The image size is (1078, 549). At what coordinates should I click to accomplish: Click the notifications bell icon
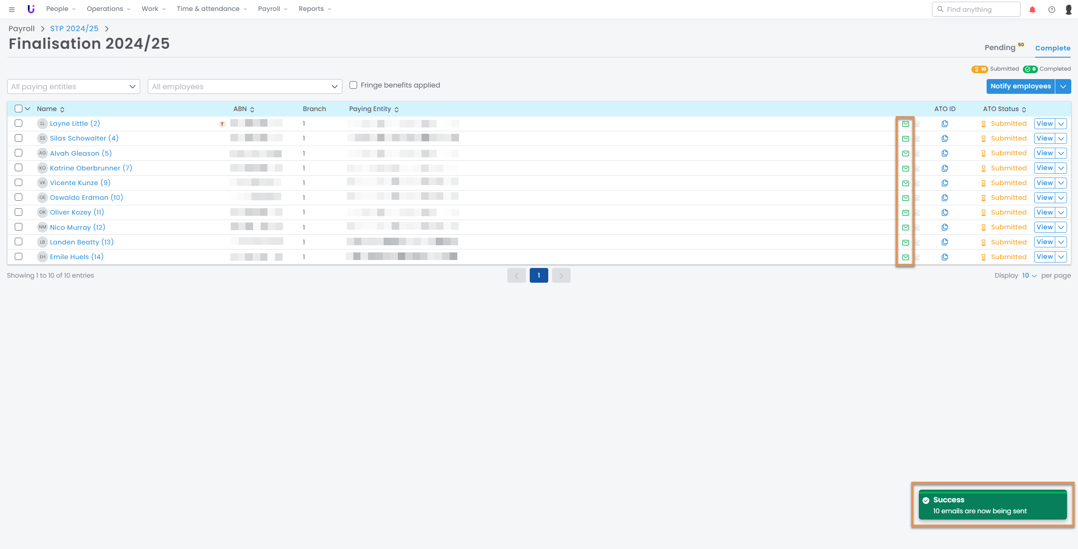pyautogui.click(x=1032, y=9)
